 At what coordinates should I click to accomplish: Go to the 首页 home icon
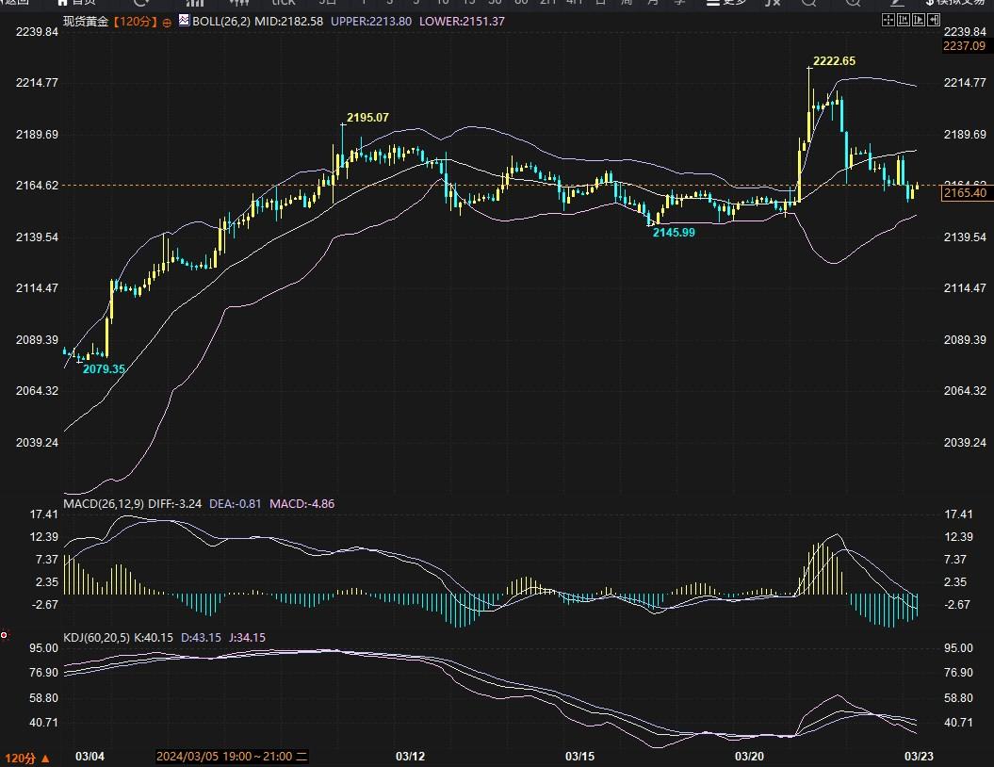coord(75,3)
